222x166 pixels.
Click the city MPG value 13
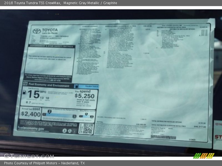click(42, 98)
